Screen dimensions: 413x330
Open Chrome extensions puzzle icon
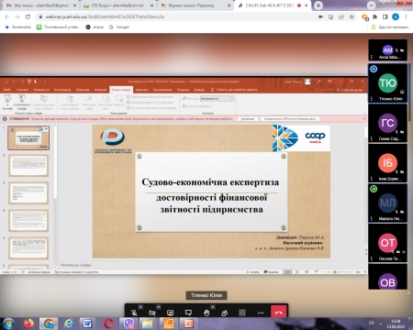point(374,16)
